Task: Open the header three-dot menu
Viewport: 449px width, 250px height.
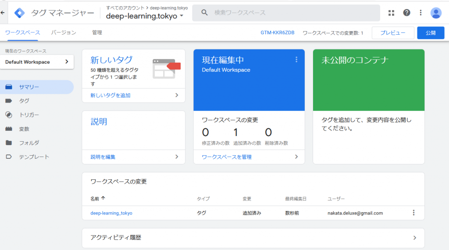Action: (x=420, y=13)
